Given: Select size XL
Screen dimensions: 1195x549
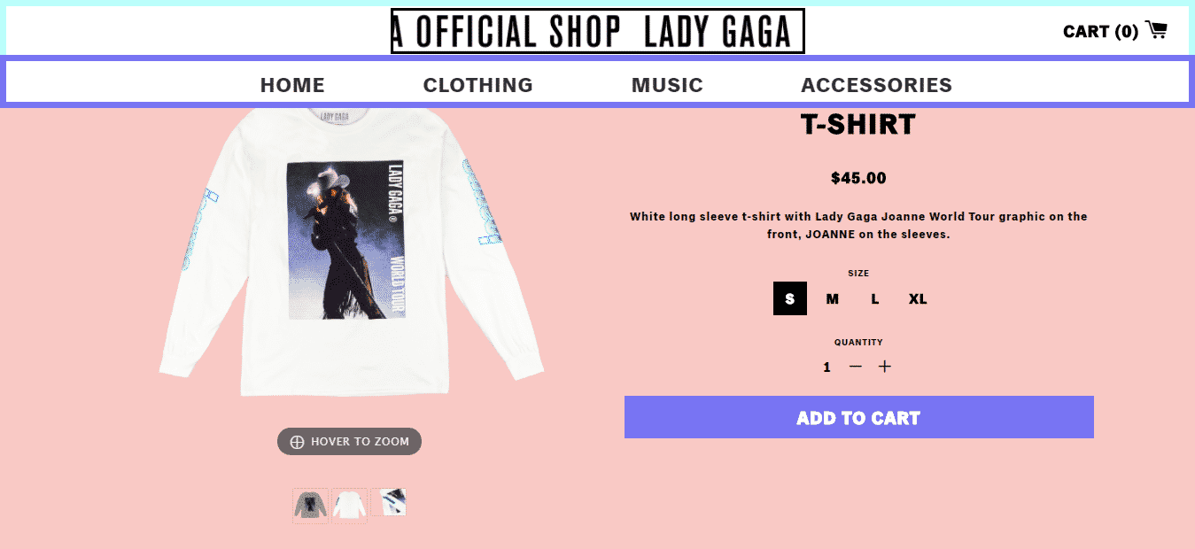Looking at the screenshot, I should [918, 299].
